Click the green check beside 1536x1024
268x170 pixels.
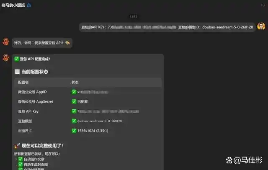[74, 131]
